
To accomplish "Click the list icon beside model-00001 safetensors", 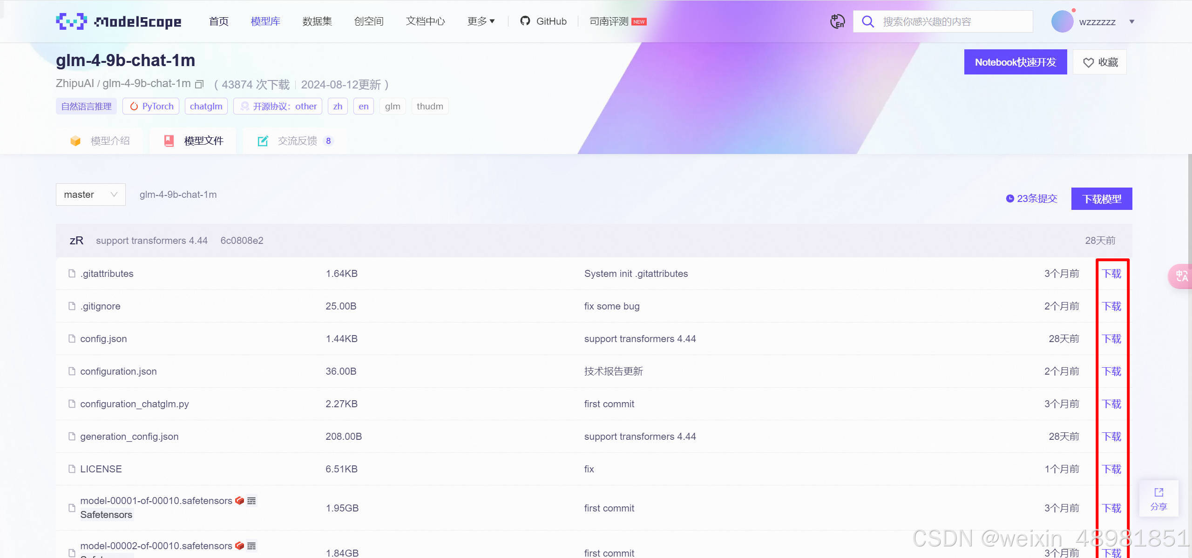I will pos(251,501).
